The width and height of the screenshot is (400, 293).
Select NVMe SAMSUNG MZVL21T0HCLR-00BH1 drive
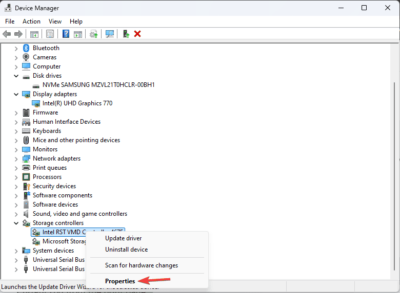point(98,85)
